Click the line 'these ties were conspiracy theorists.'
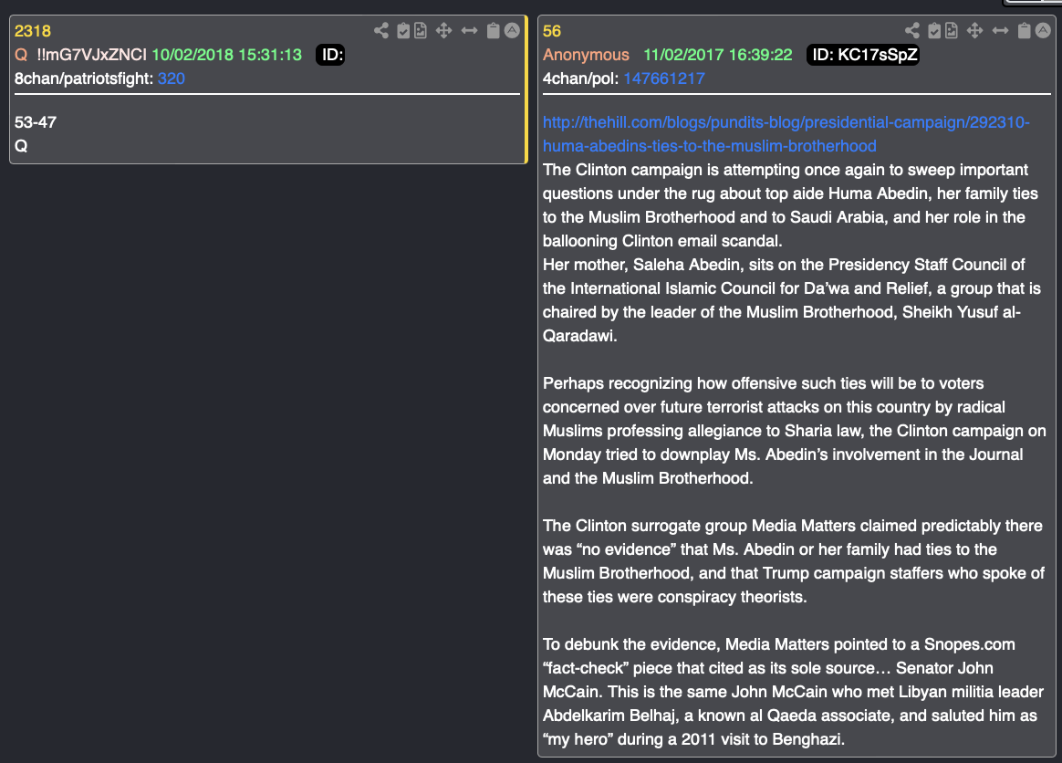The width and height of the screenshot is (1062, 763). [x=674, y=597]
